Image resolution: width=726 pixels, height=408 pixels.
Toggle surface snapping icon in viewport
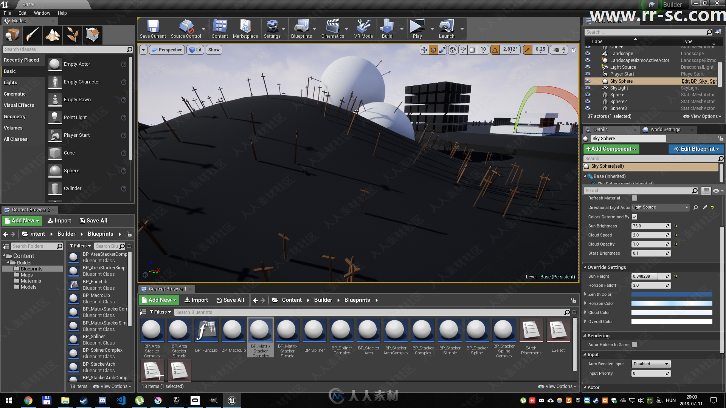(x=463, y=50)
